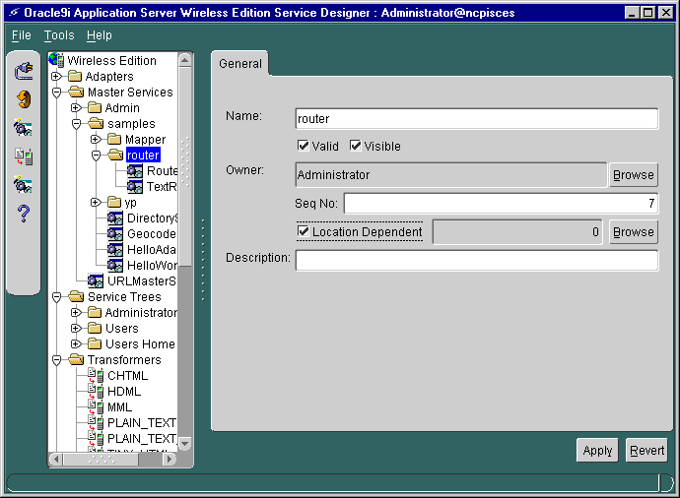Open help with the question mark icon

24,213
